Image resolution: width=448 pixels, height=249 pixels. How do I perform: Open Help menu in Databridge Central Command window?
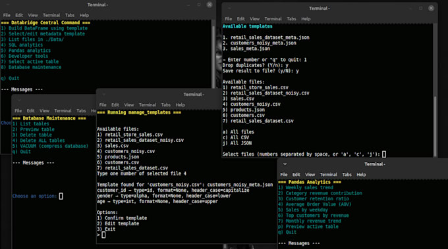(84, 15)
